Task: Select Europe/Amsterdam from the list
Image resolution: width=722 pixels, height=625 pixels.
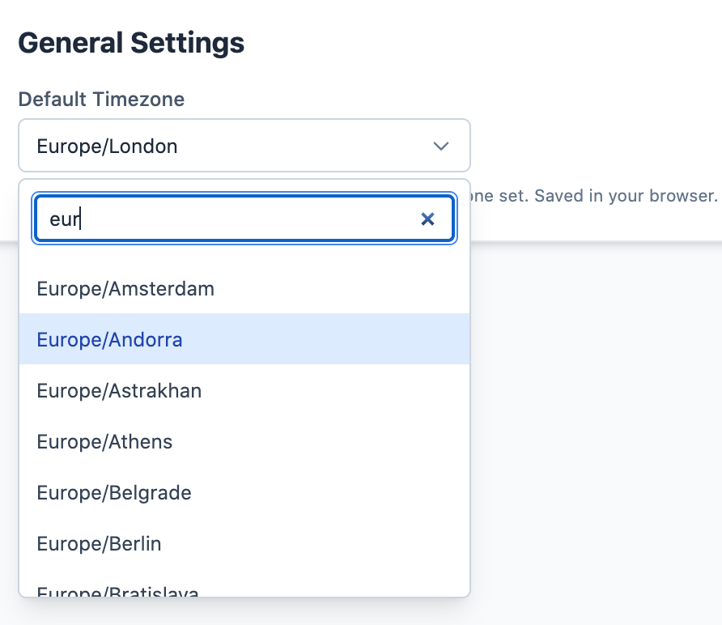Action: click(x=125, y=288)
